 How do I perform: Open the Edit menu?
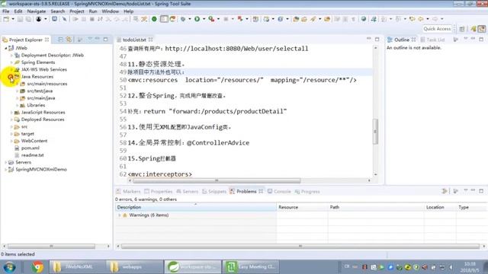tap(18, 11)
